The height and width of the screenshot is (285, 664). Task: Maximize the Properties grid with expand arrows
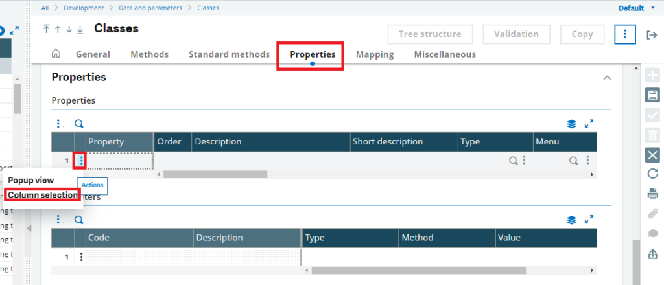589,124
